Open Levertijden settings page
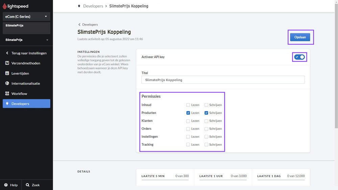The height and width of the screenshot is (190, 338). click(x=26, y=73)
